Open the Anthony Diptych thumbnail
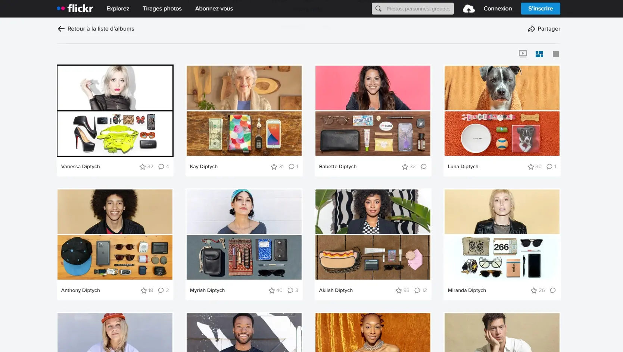This screenshot has height=352, width=623. 115,235
